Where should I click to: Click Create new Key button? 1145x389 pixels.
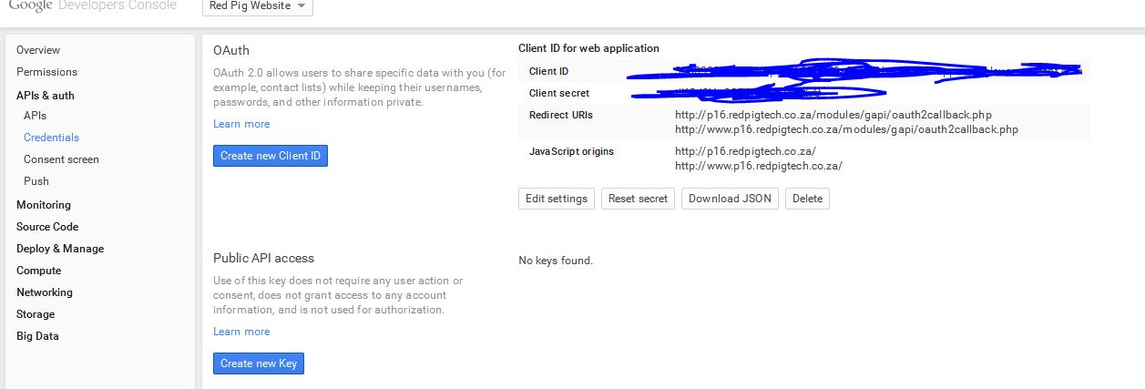pyautogui.click(x=259, y=363)
